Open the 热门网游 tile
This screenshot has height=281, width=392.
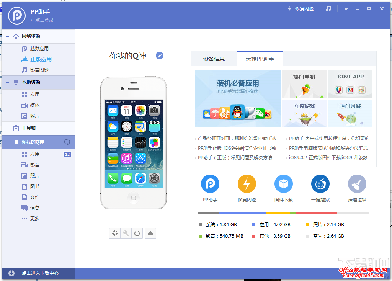point(350,113)
